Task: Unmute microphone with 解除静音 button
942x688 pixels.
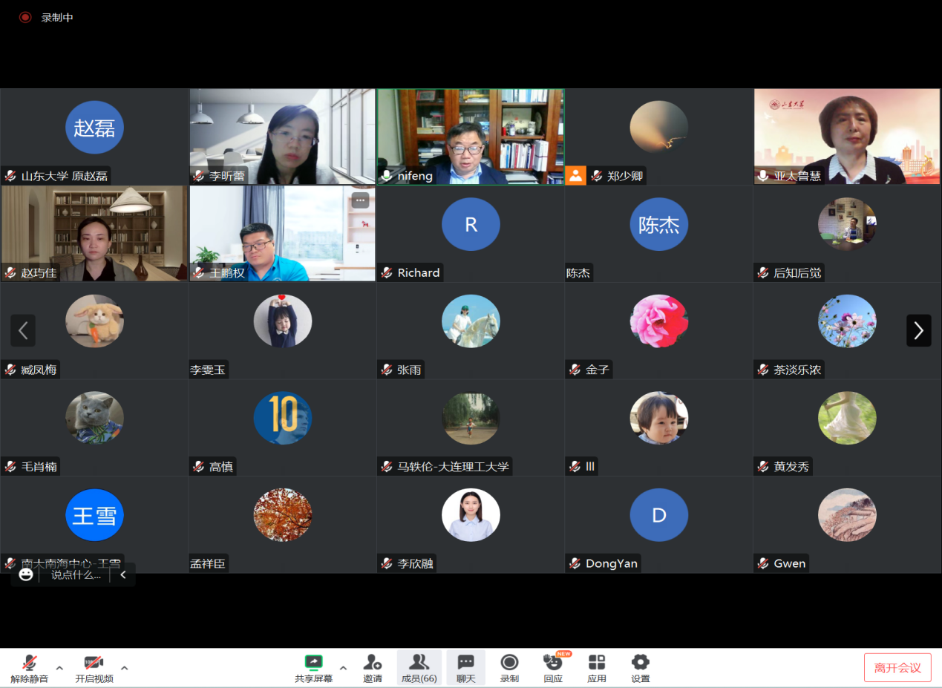Action: [29, 663]
